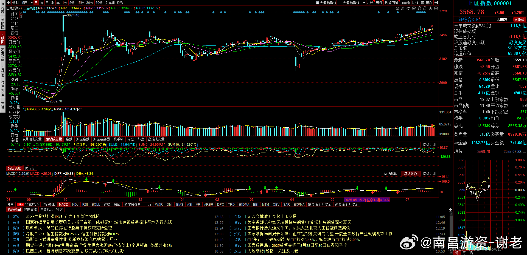Open the 大盘趋势线 dropdown
Image resolution: width=527 pixels, height=255 pixels.
364,3
